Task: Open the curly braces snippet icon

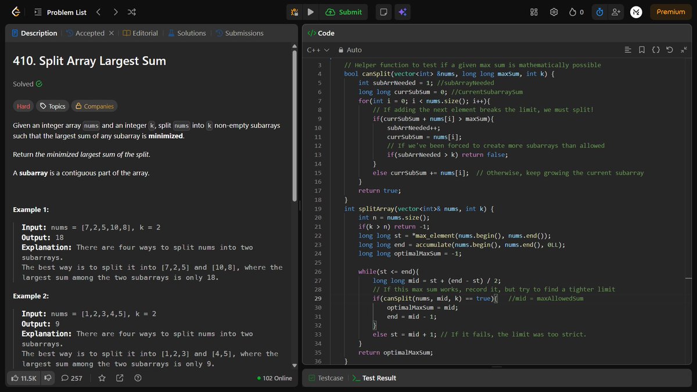Action: pos(655,50)
